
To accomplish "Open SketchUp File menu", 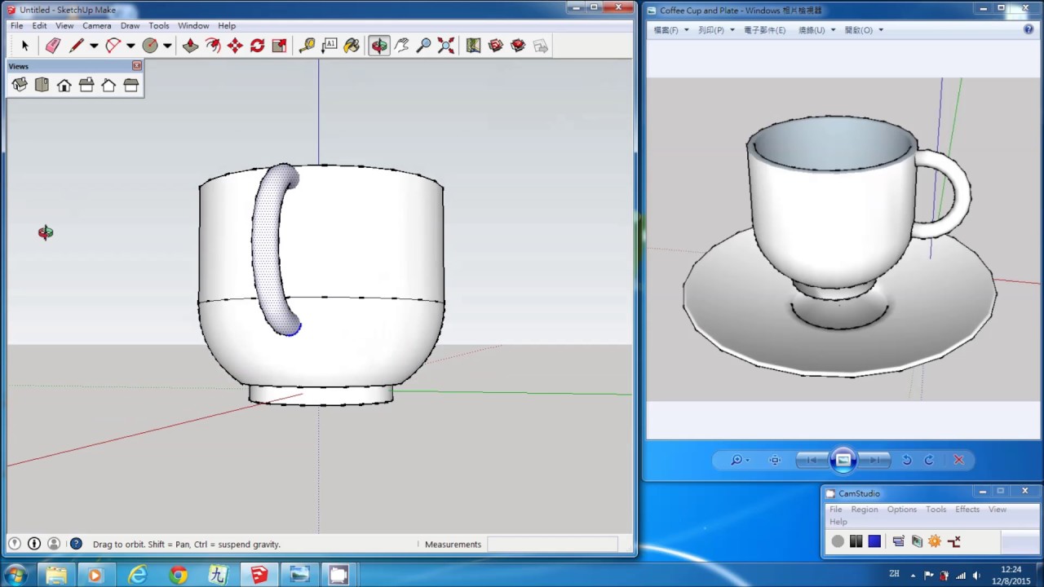I will [x=16, y=25].
